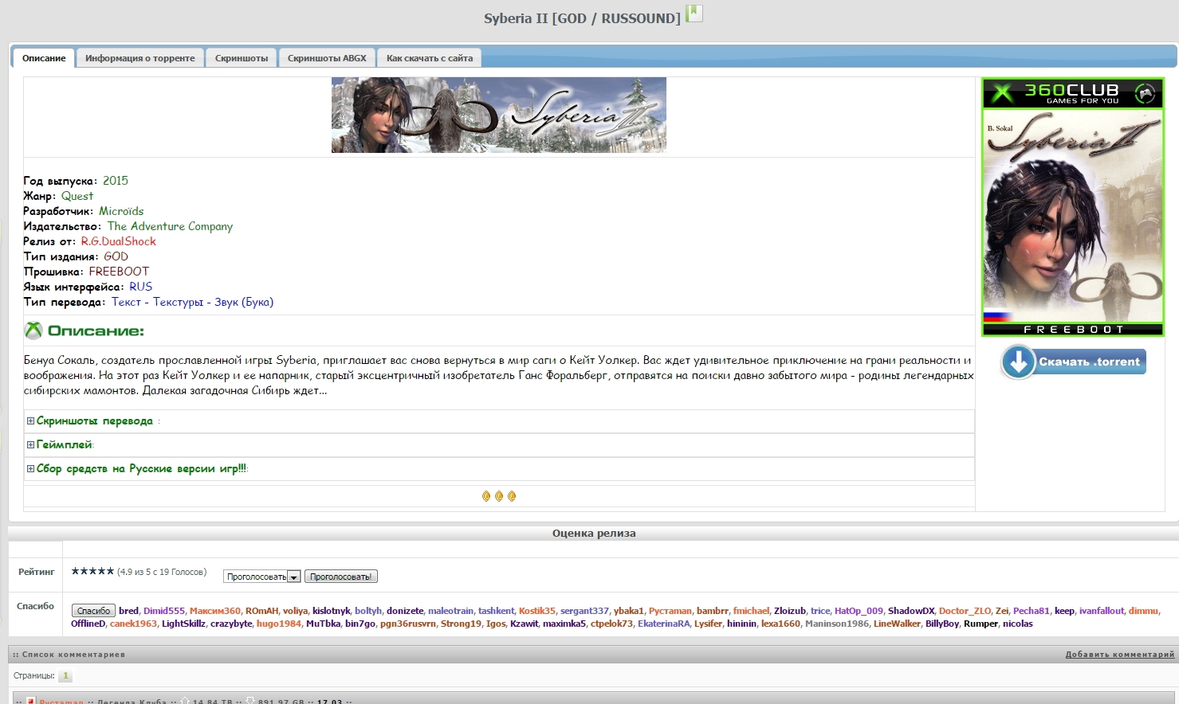Image resolution: width=1179 pixels, height=704 pixels.
Task: Go to comments page 1
Action: point(65,675)
